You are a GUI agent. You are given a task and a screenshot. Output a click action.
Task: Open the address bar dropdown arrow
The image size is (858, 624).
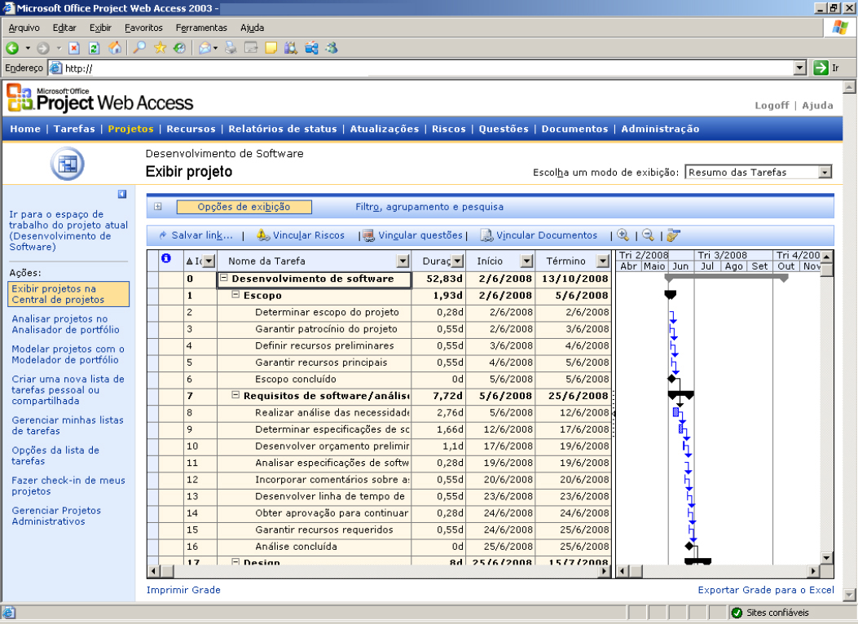(x=800, y=68)
